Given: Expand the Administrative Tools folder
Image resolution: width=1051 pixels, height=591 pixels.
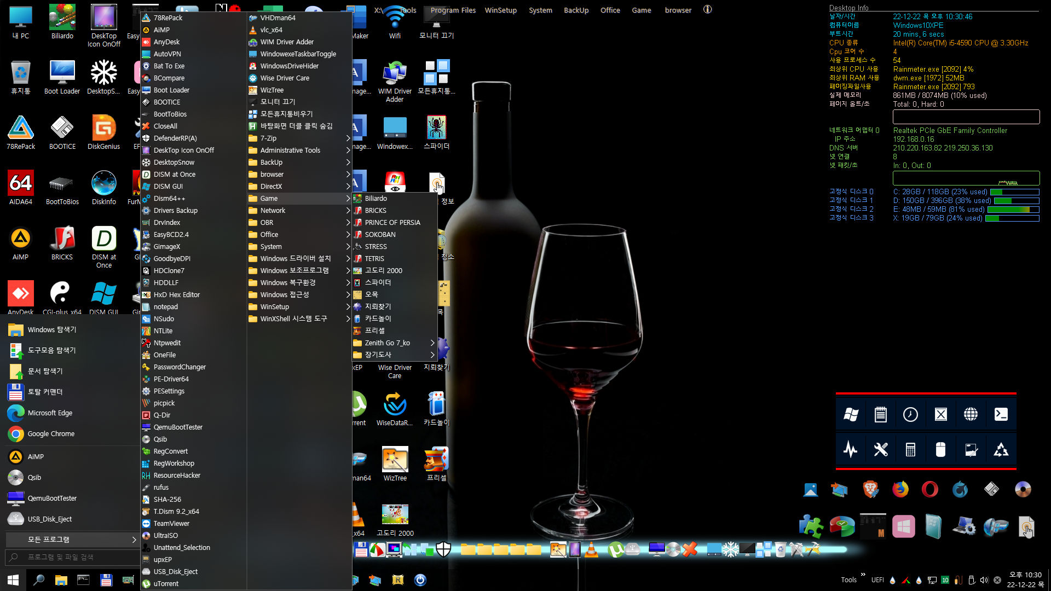Looking at the screenshot, I should coord(299,150).
